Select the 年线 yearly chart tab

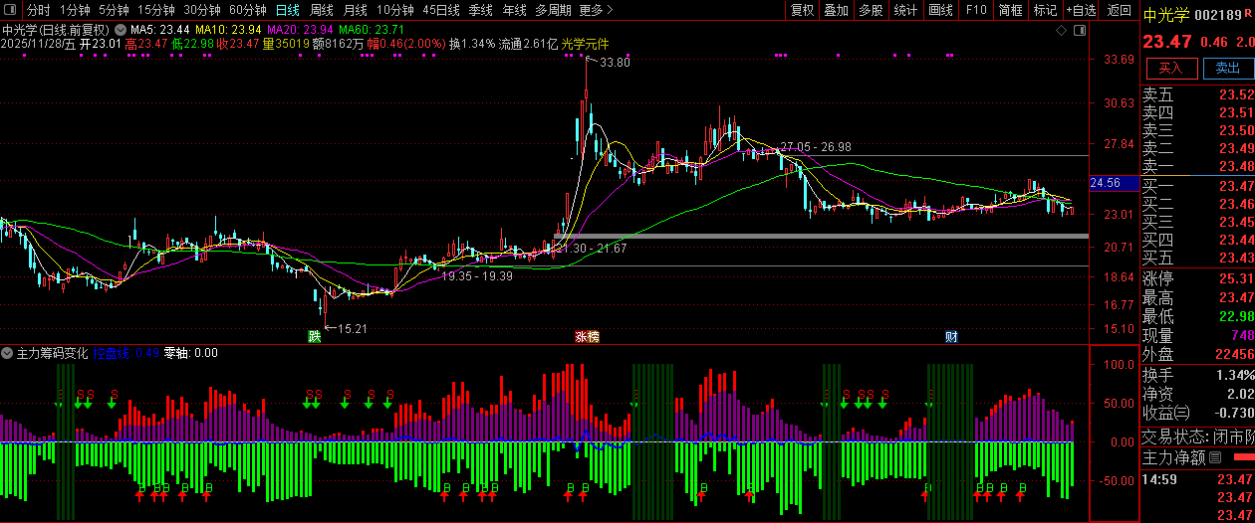point(514,10)
